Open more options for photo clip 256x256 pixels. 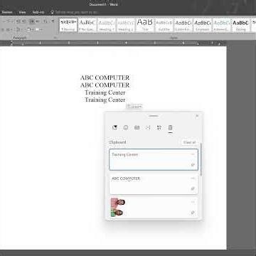coord(193,202)
